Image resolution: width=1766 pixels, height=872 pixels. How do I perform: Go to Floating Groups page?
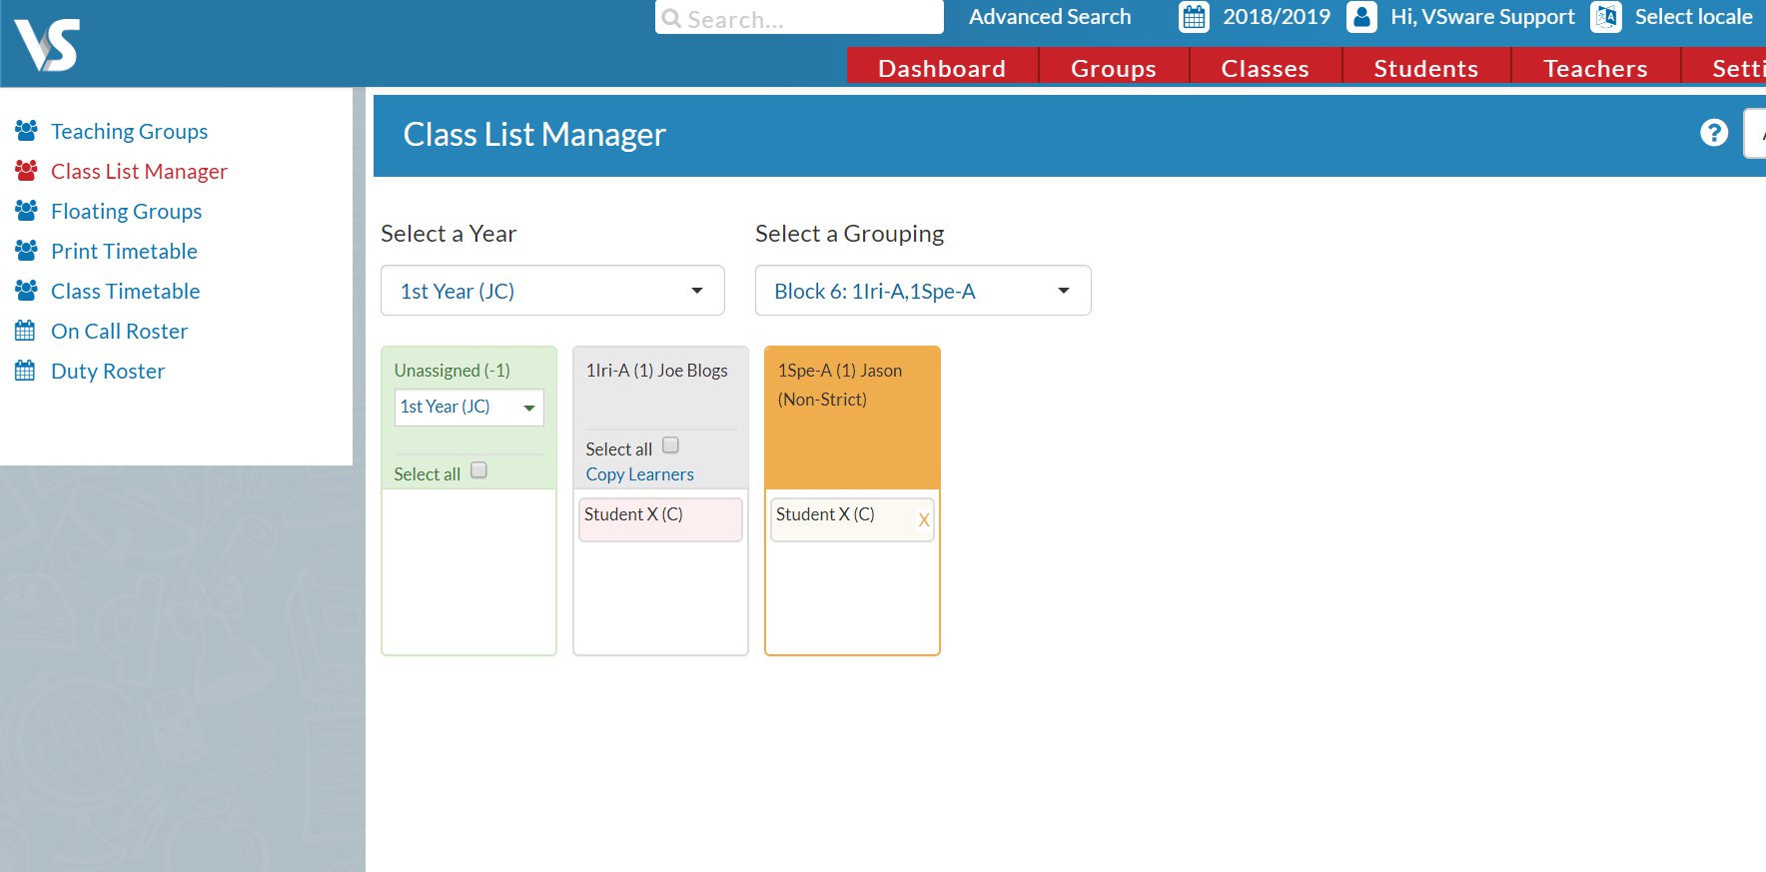click(x=127, y=211)
